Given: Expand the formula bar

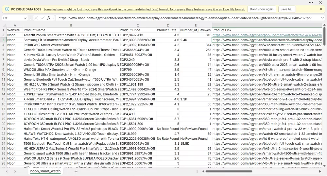Looking at the screenshot, I should (322, 18).
